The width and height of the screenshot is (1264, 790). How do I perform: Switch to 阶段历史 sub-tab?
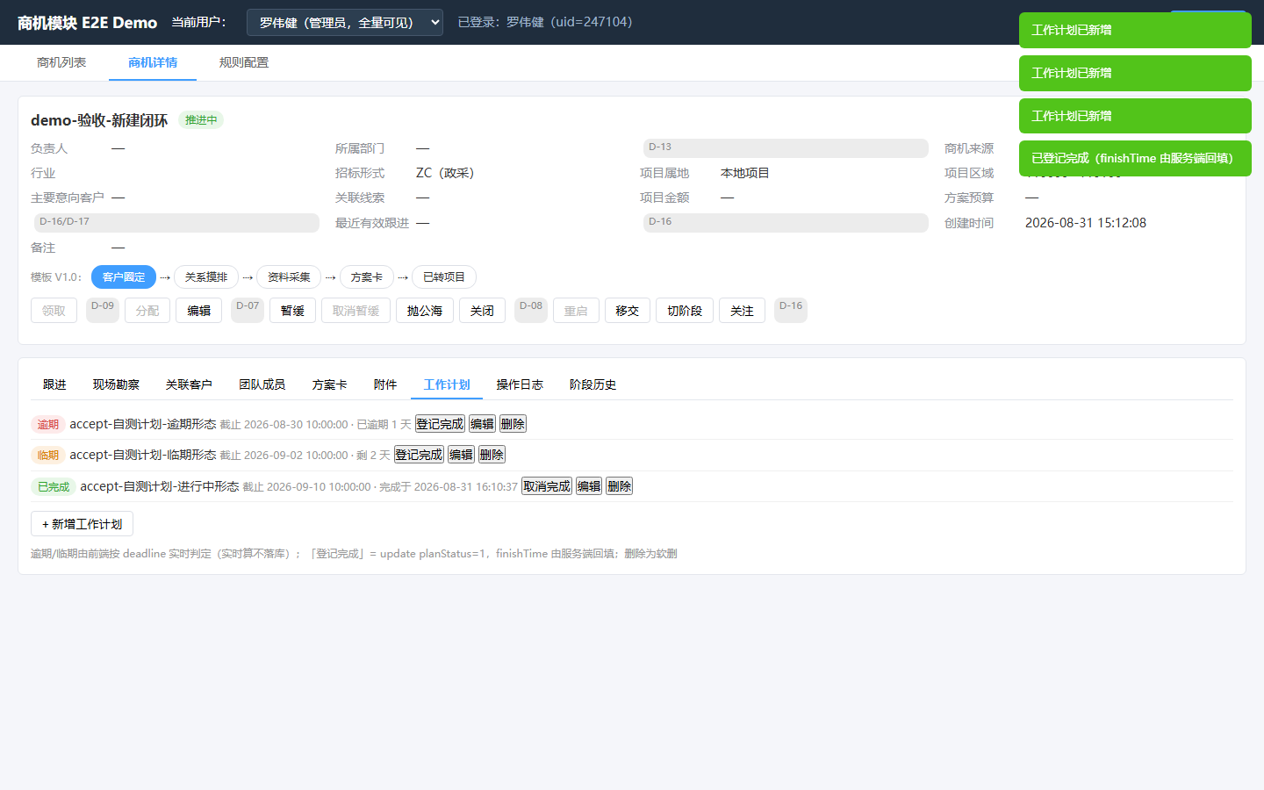[592, 384]
